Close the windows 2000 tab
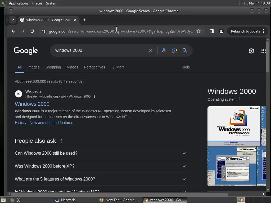This screenshot has width=271, height=203. [75, 20]
